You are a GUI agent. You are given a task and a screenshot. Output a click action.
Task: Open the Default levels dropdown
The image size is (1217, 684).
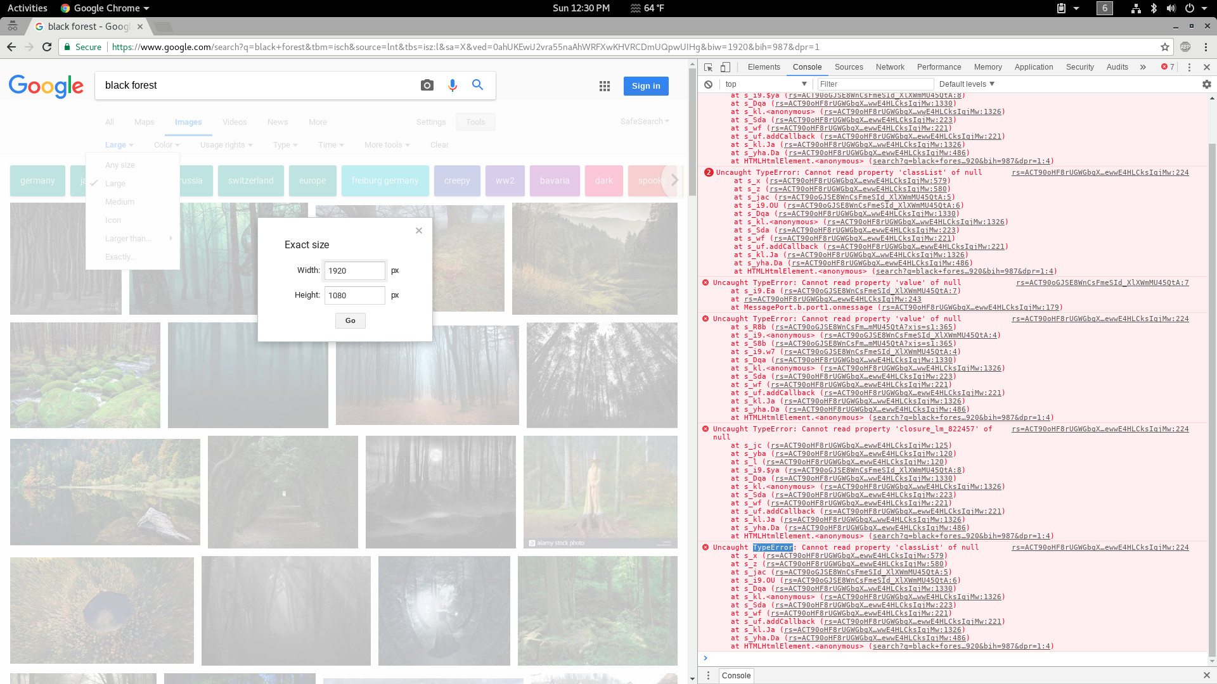[x=967, y=84]
